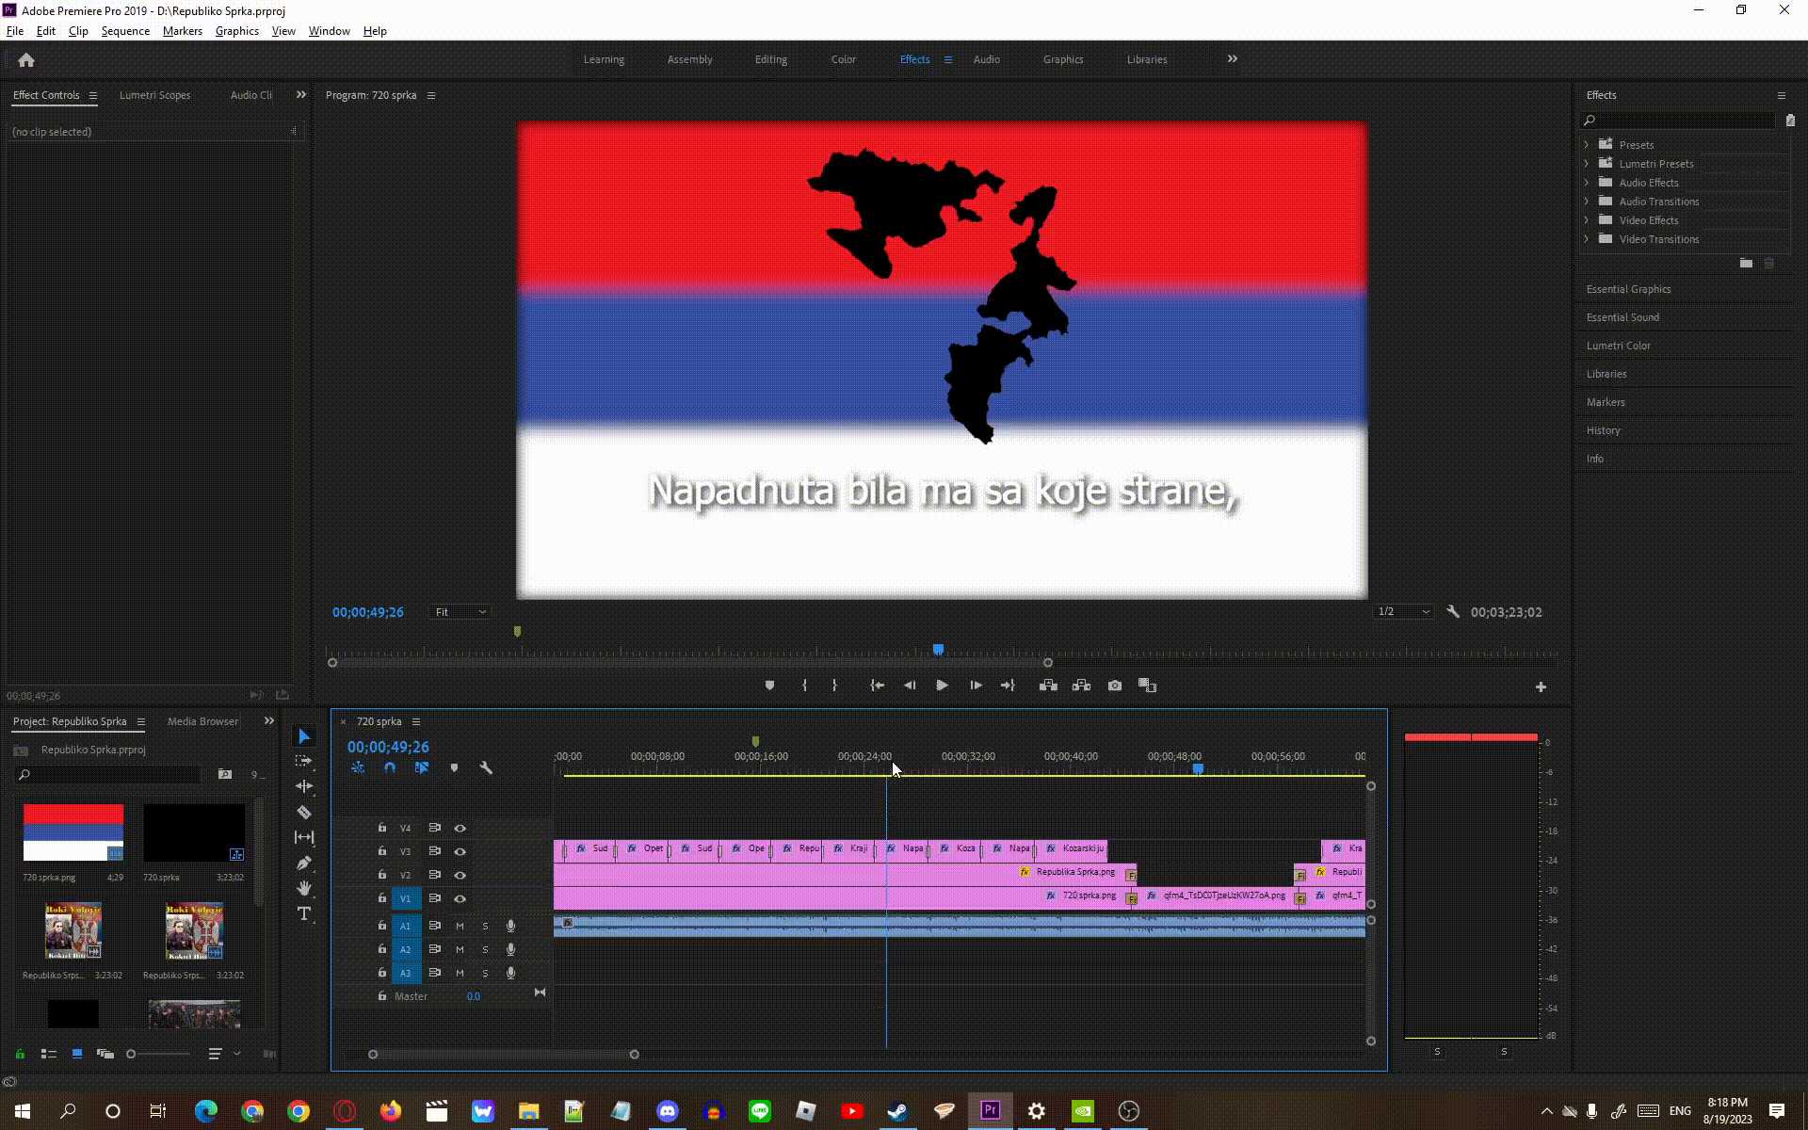Toggle V3 track output eye
The width and height of the screenshot is (1808, 1130).
pyautogui.click(x=460, y=851)
